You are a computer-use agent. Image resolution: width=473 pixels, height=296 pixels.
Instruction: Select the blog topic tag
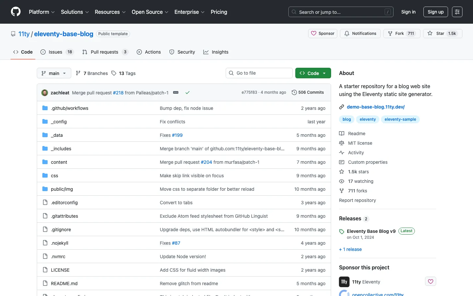(x=347, y=119)
